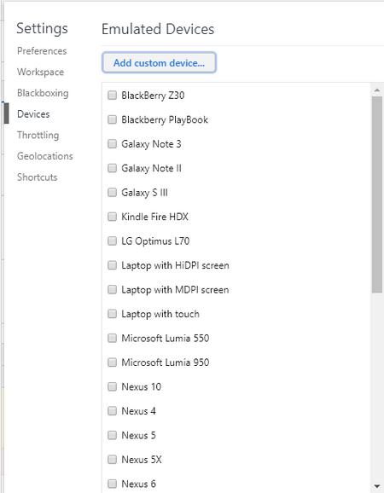Check the Laptop with touch option
The height and width of the screenshot is (493, 384).
112,314
